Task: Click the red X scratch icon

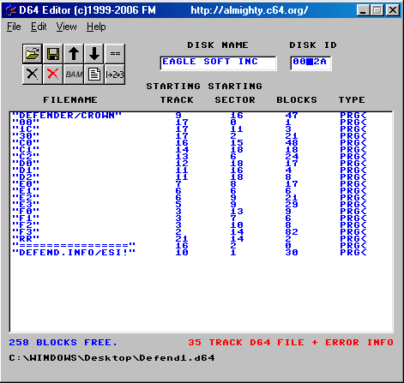Action: [53, 75]
